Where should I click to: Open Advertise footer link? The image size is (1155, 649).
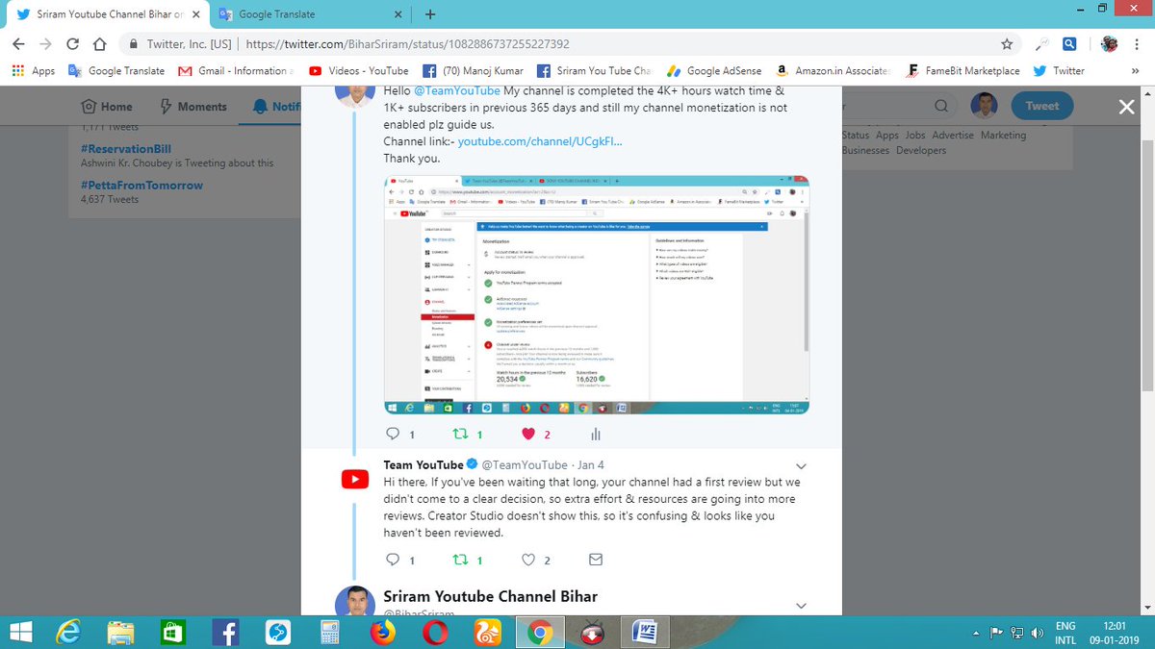tap(953, 136)
